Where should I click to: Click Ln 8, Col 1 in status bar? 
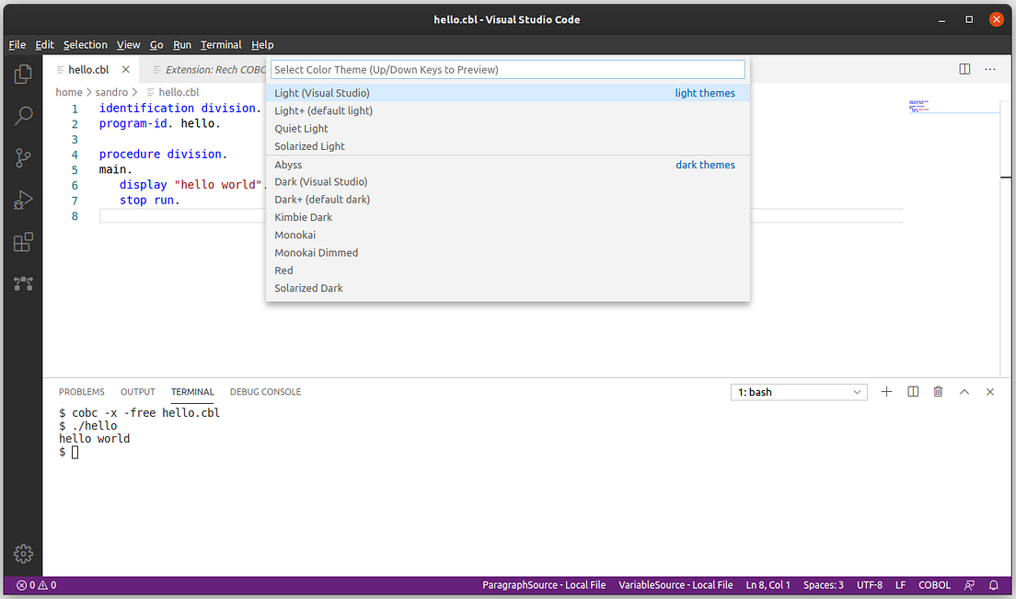768,584
